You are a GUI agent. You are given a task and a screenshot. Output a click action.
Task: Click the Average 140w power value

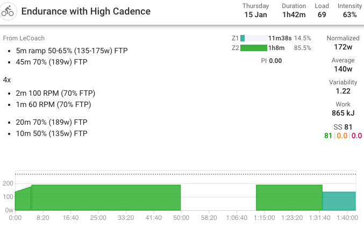342,69
